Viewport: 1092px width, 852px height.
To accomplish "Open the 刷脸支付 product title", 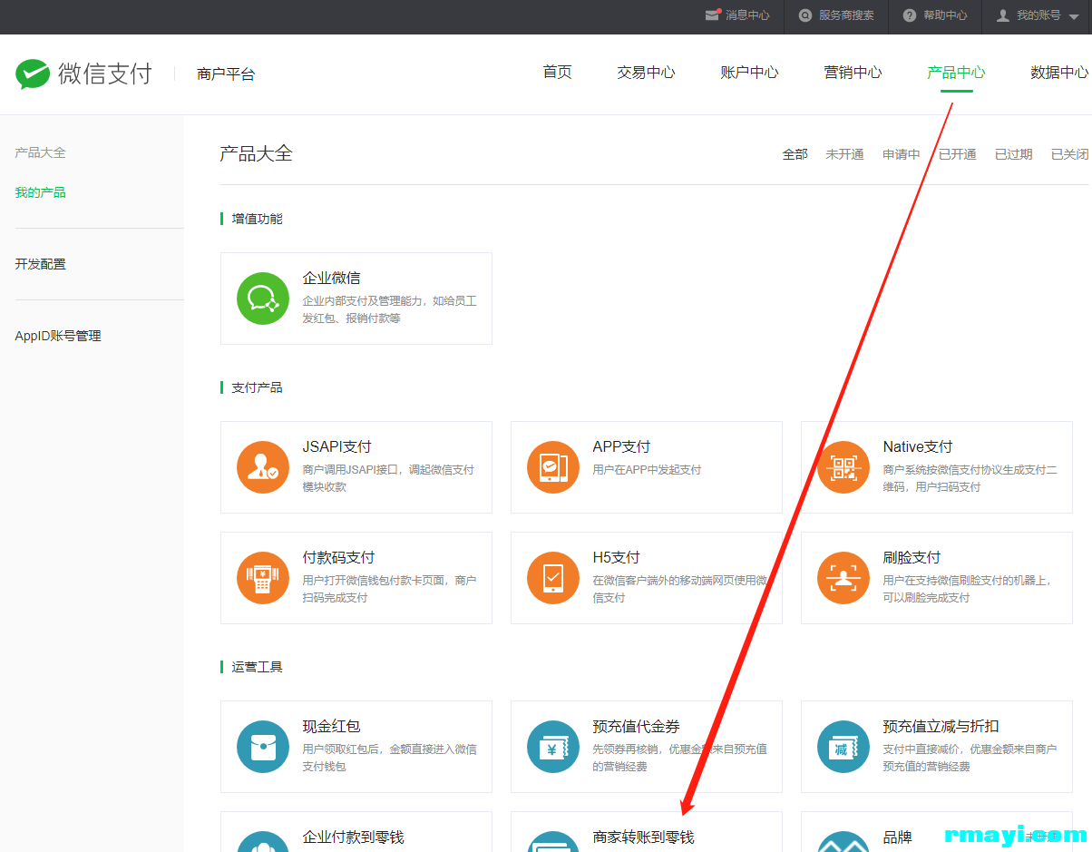I will (912, 557).
